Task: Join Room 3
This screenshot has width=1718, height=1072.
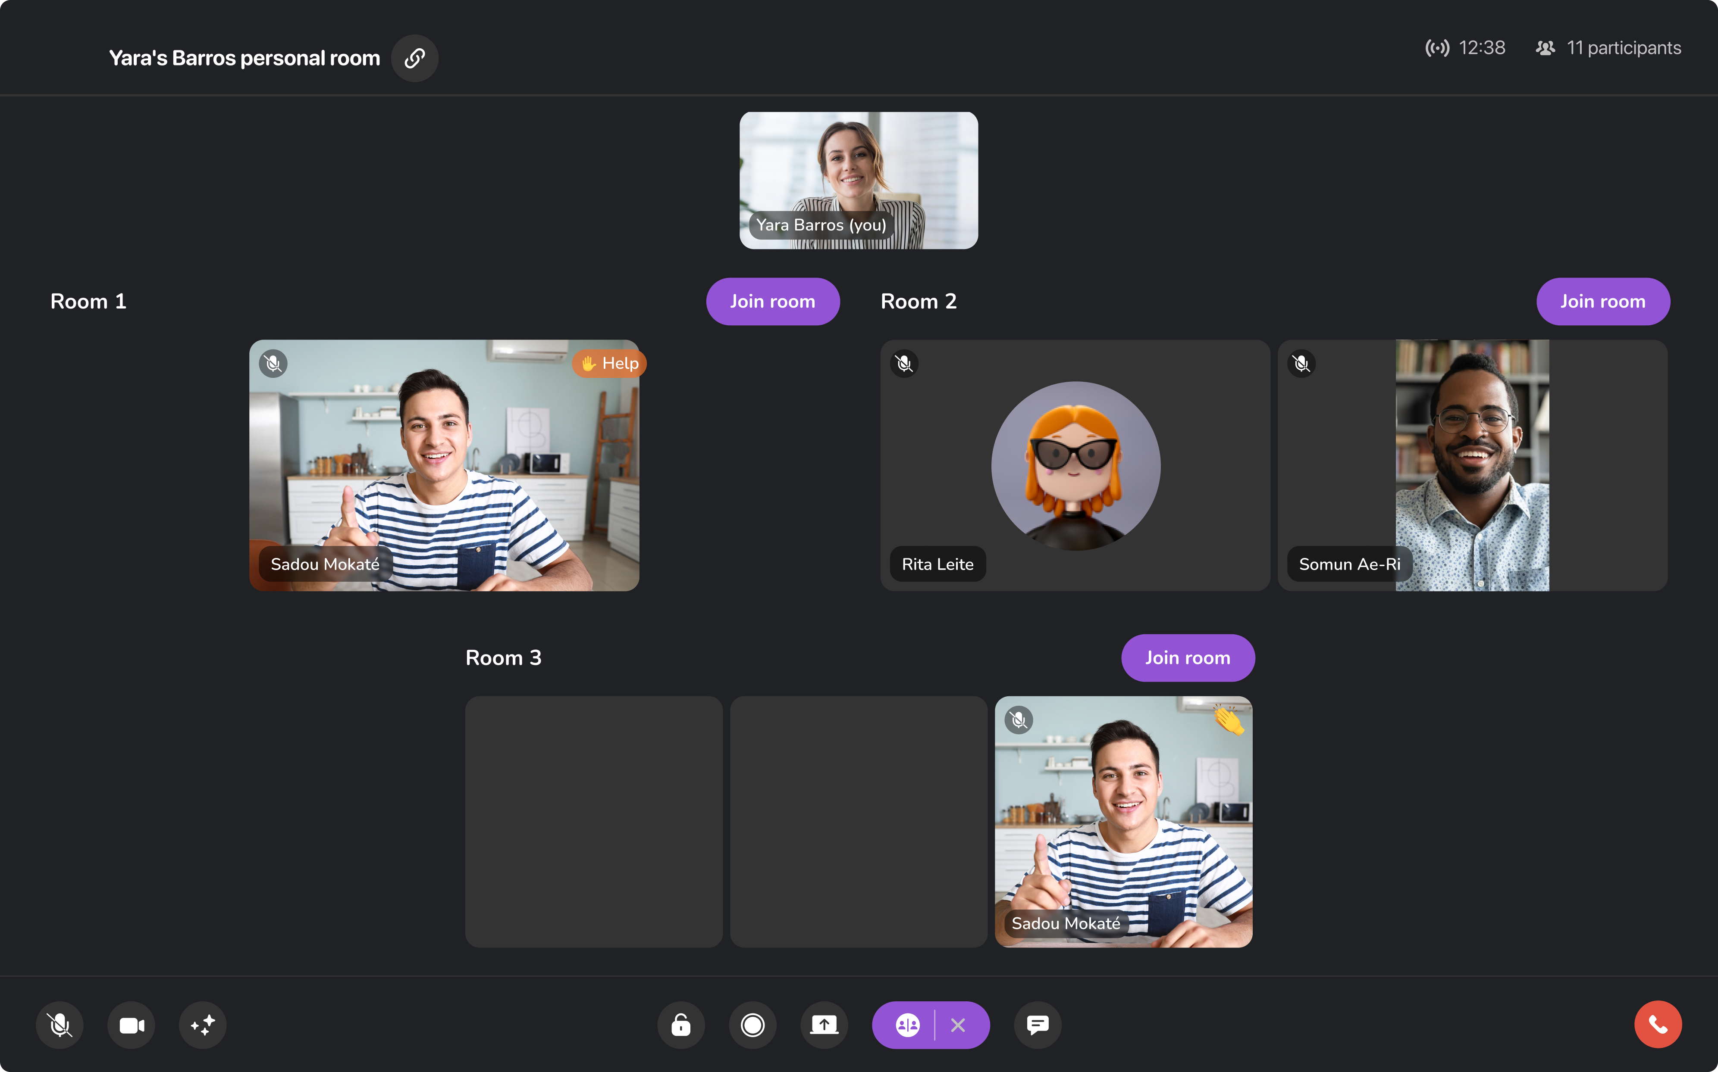Action: tap(1187, 657)
